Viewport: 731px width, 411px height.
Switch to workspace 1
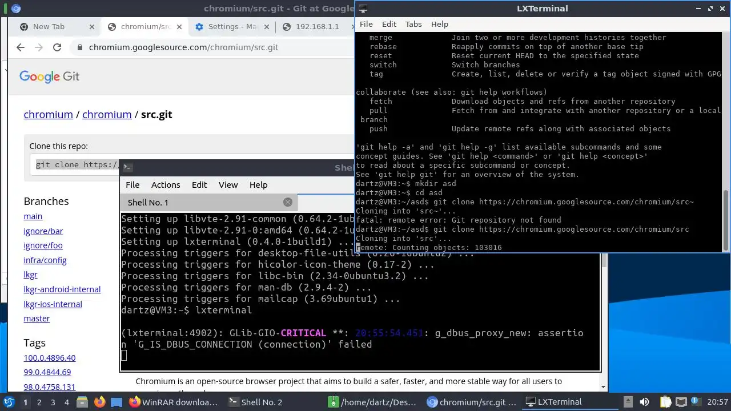click(25, 402)
